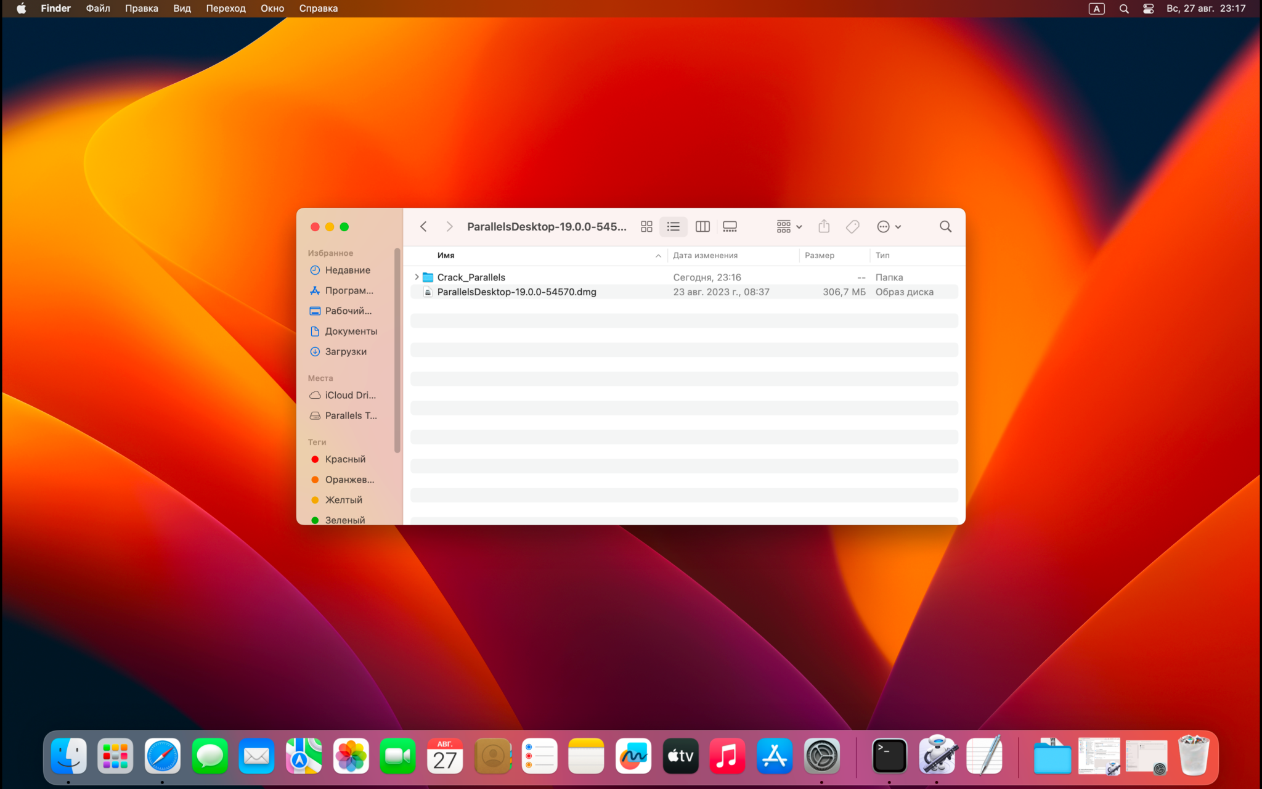Go back in Finder history
This screenshot has width=1262, height=789.
[423, 227]
